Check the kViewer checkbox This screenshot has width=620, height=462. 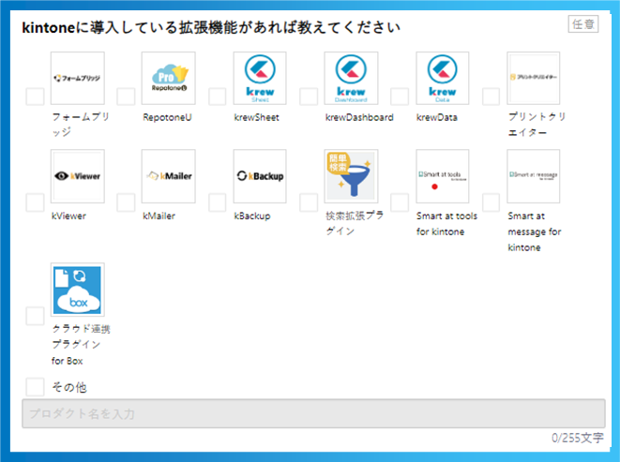coord(35,202)
